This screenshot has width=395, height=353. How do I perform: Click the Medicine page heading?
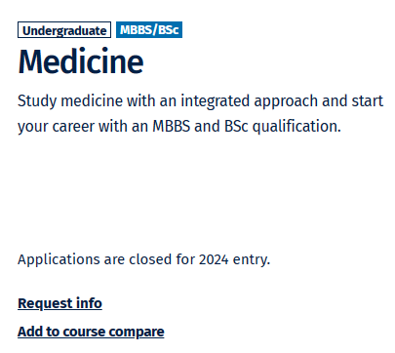point(81,61)
